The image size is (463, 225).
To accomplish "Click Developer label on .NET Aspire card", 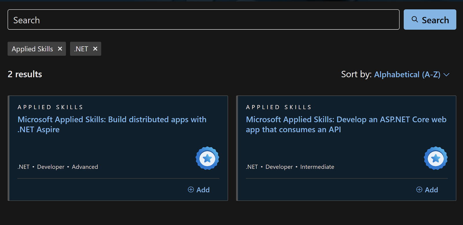I will point(51,167).
